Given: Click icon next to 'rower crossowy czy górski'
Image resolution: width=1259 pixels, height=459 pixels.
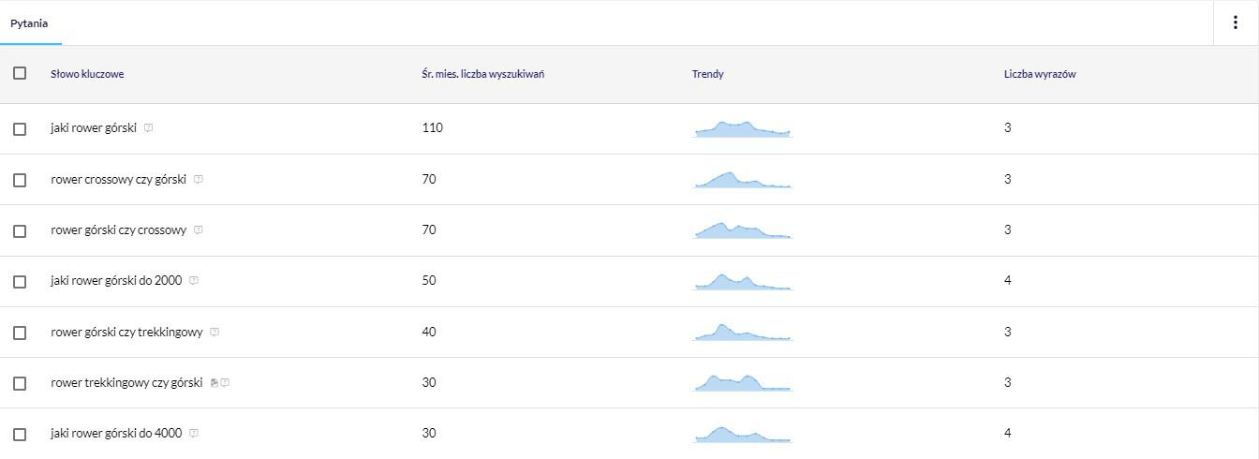Looking at the screenshot, I should [198, 179].
